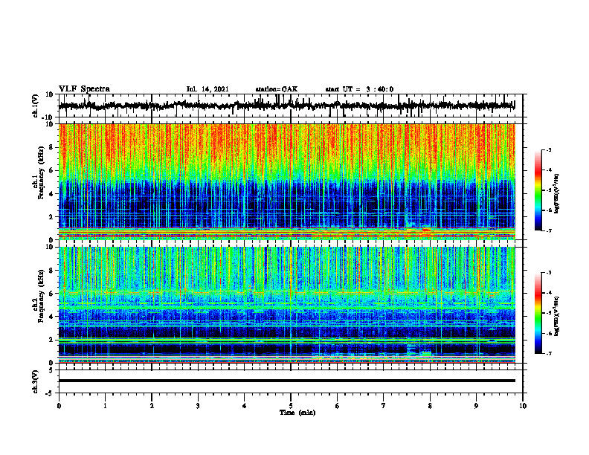Click the "8" kHz tick of ch.1 spectrogram

click(x=51, y=147)
